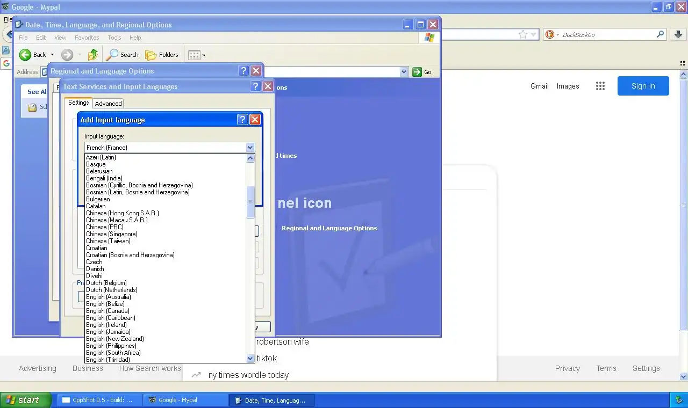Click the help question mark in Add Input language
688x408 pixels.
[x=242, y=120]
